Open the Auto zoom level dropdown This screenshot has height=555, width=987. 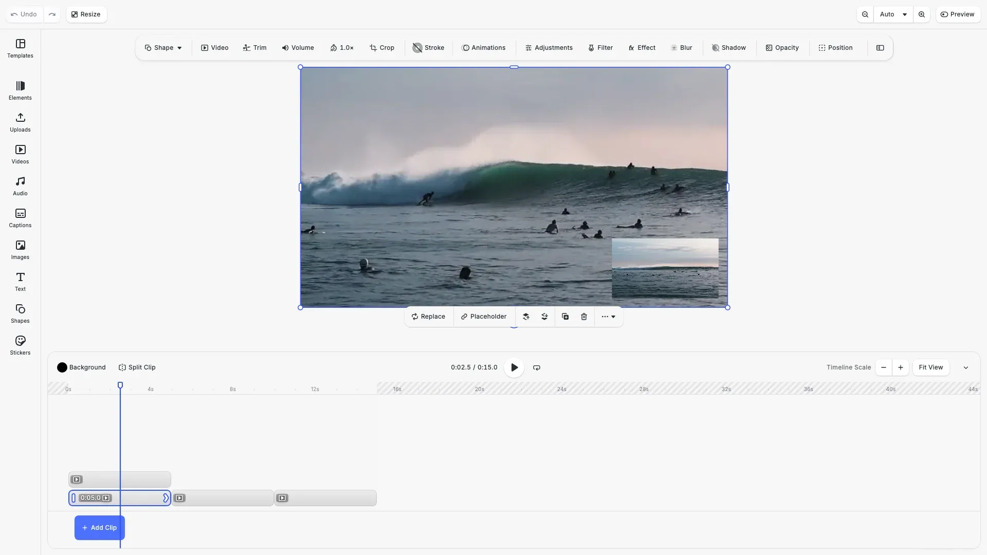[x=893, y=14]
